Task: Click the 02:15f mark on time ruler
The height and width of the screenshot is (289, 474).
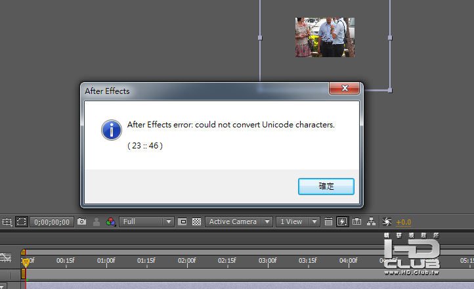Action: (x=226, y=261)
